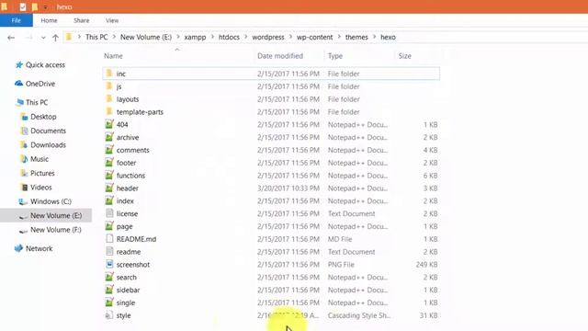Viewport: 588px width, 331px height.
Task: Select OneDrive in navigation pane
Action: [x=35, y=84]
